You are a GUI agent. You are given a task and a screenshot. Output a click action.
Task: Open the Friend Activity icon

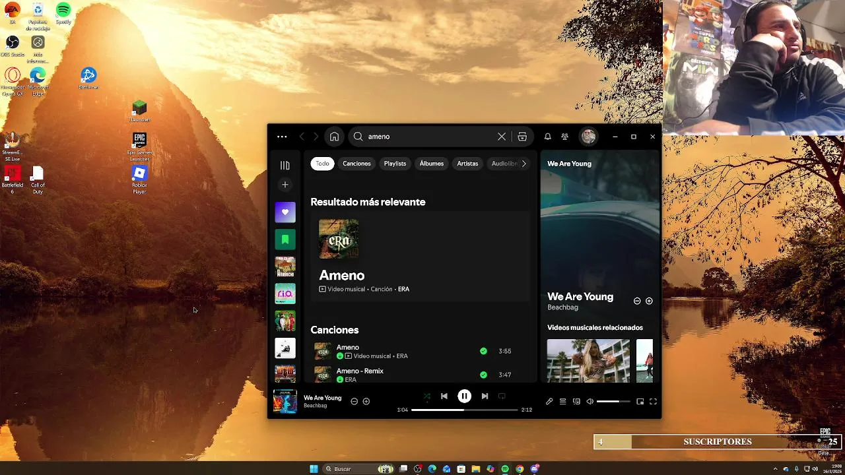[x=564, y=137]
